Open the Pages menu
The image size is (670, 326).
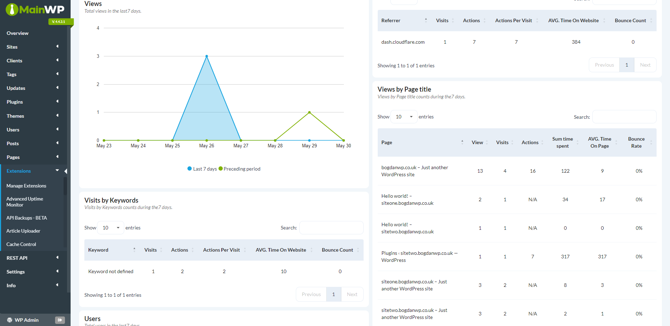pos(33,157)
